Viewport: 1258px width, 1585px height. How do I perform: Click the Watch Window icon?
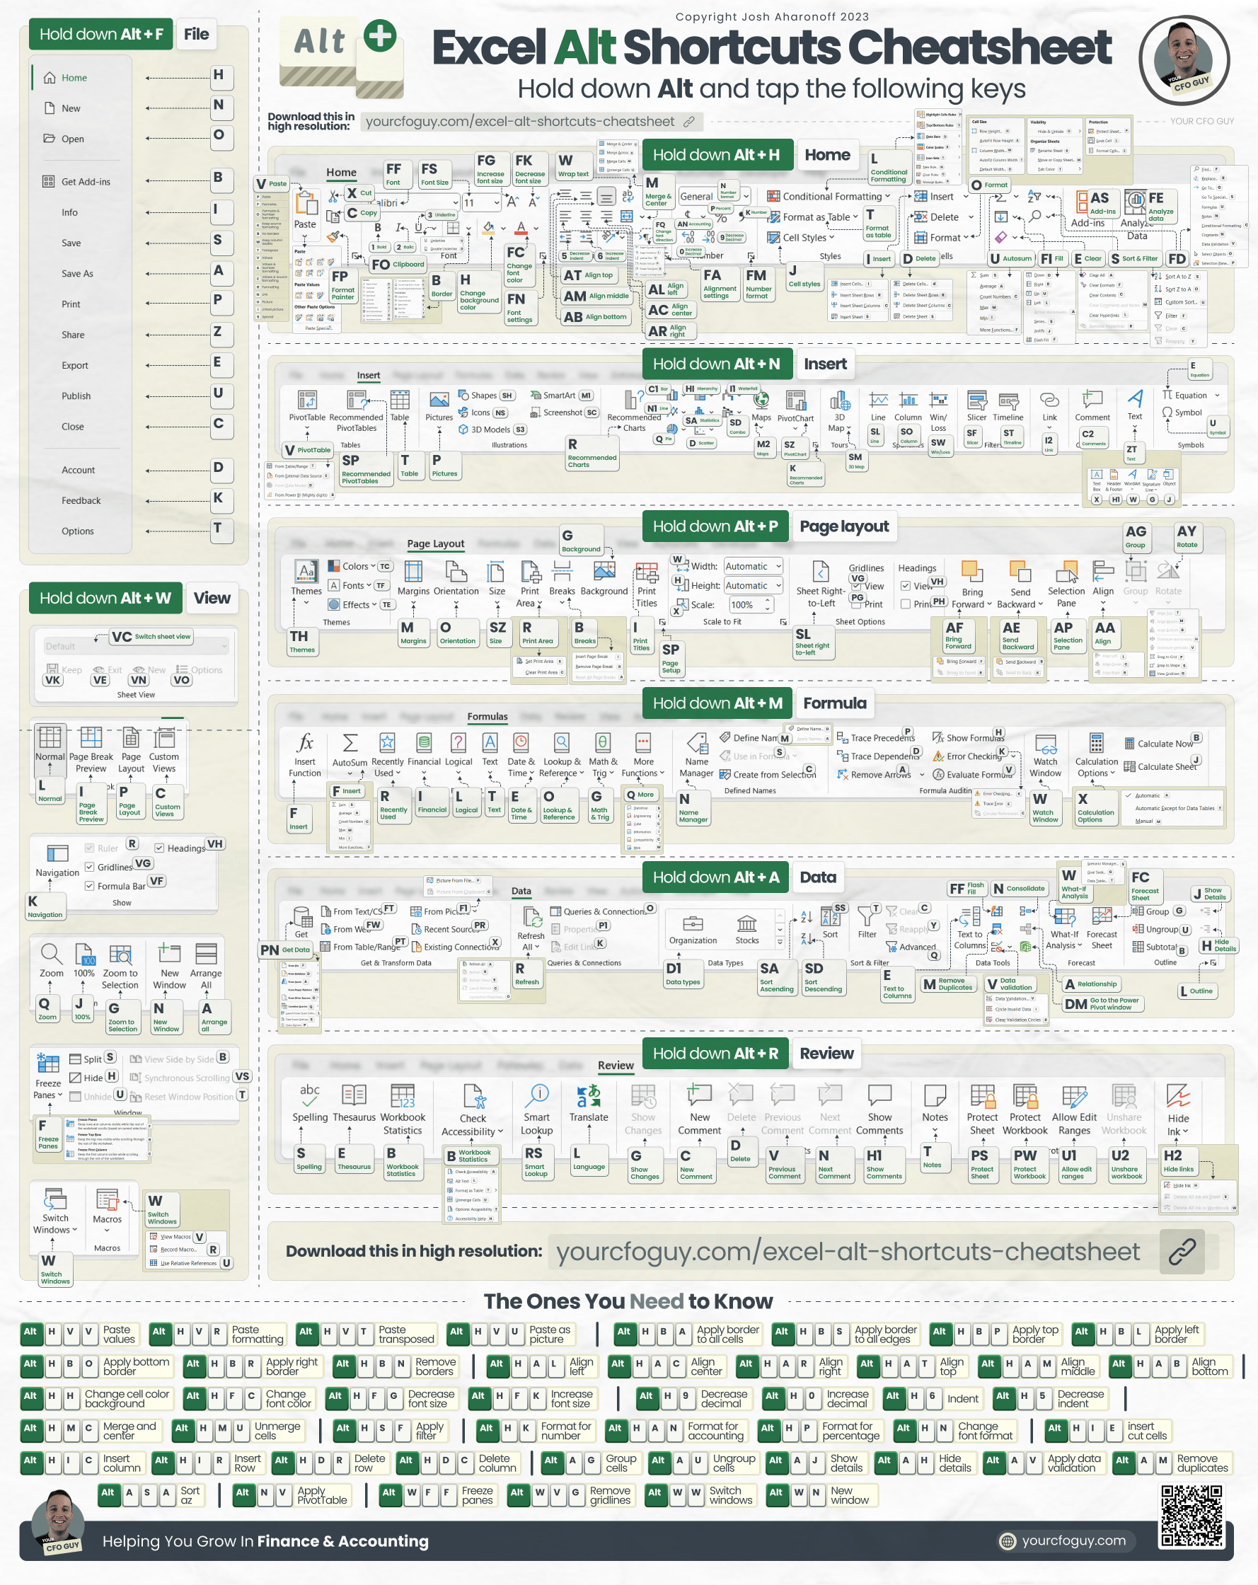tap(1046, 744)
